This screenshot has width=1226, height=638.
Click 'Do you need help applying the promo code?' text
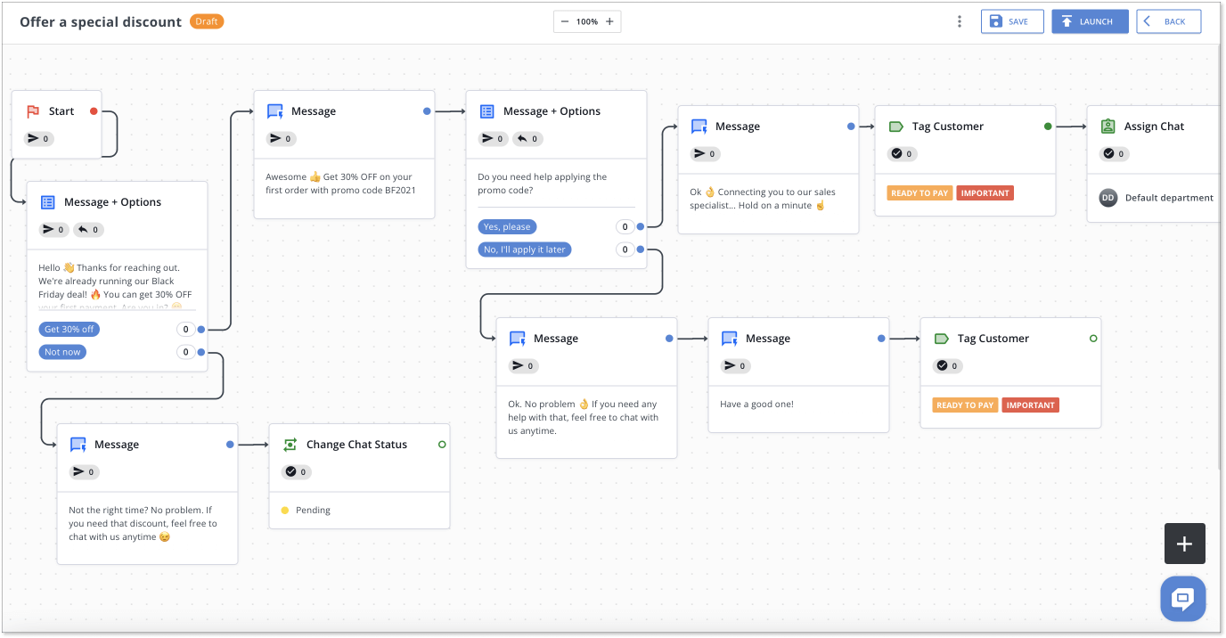coord(542,184)
